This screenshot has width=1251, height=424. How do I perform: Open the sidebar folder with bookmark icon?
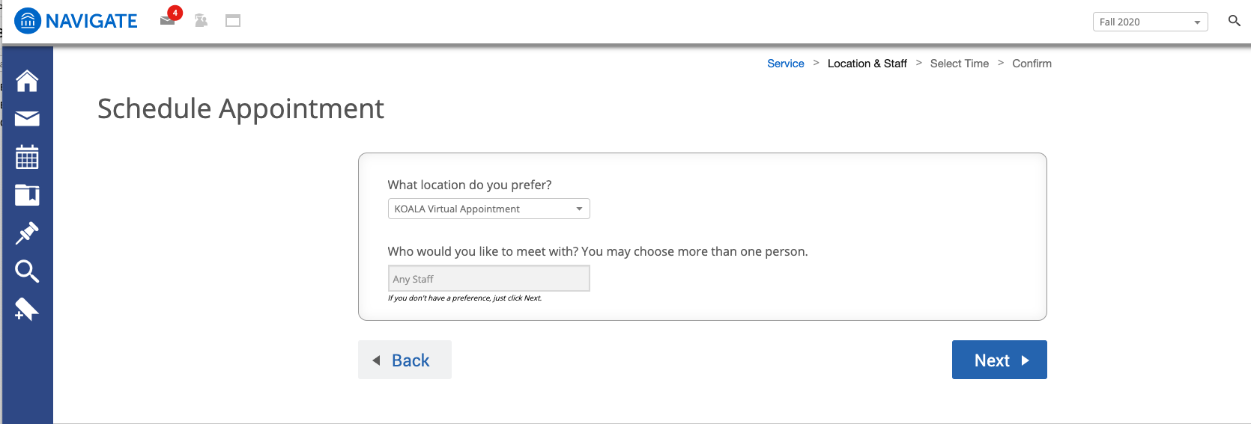click(27, 195)
